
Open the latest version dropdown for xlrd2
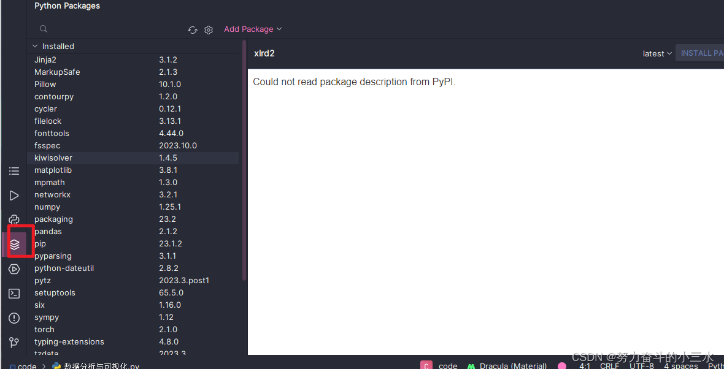(x=657, y=53)
